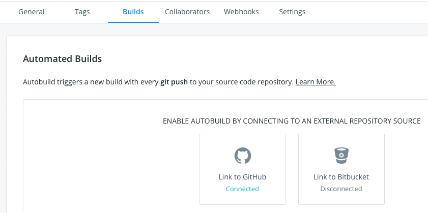The height and width of the screenshot is (213, 428).
Task: Go to the Collaborators tab
Action: (187, 12)
